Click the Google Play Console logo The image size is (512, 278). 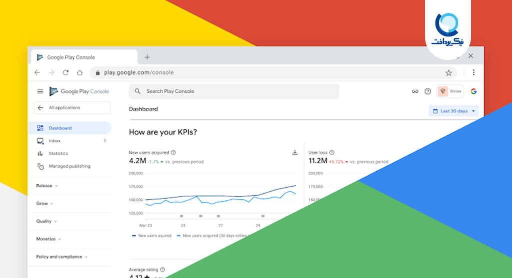[79, 91]
